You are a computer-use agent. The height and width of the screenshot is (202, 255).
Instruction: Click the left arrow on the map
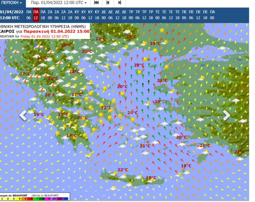pyautogui.click(x=23, y=115)
